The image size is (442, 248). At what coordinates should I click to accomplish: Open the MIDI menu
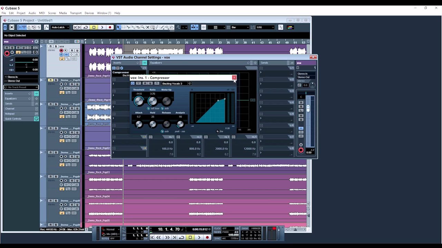pos(42,13)
